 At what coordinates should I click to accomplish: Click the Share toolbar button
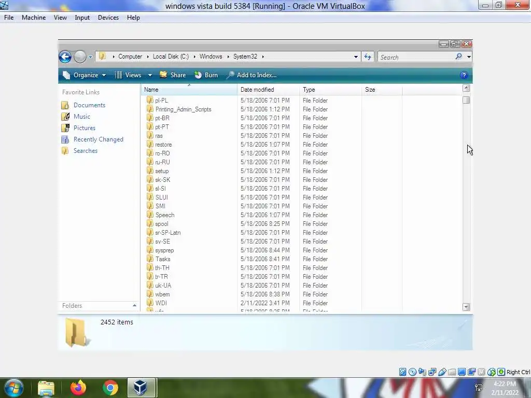[x=173, y=75]
